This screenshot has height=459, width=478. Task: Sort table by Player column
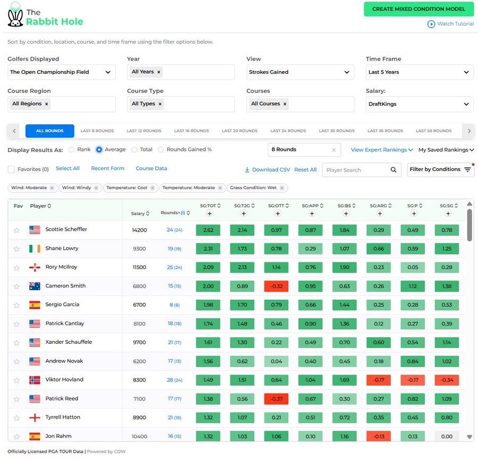coord(40,206)
